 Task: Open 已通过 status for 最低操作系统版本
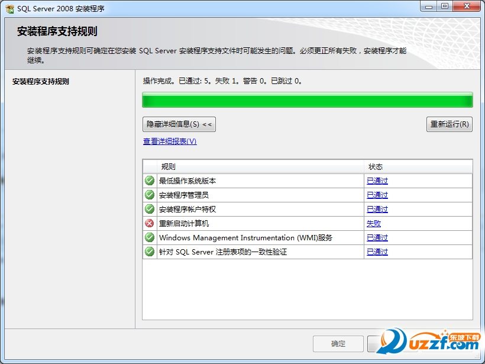click(377, 181)
